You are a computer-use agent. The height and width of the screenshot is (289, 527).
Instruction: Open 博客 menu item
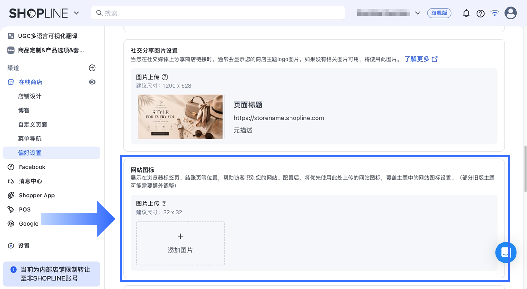click(x=24, y=110)
